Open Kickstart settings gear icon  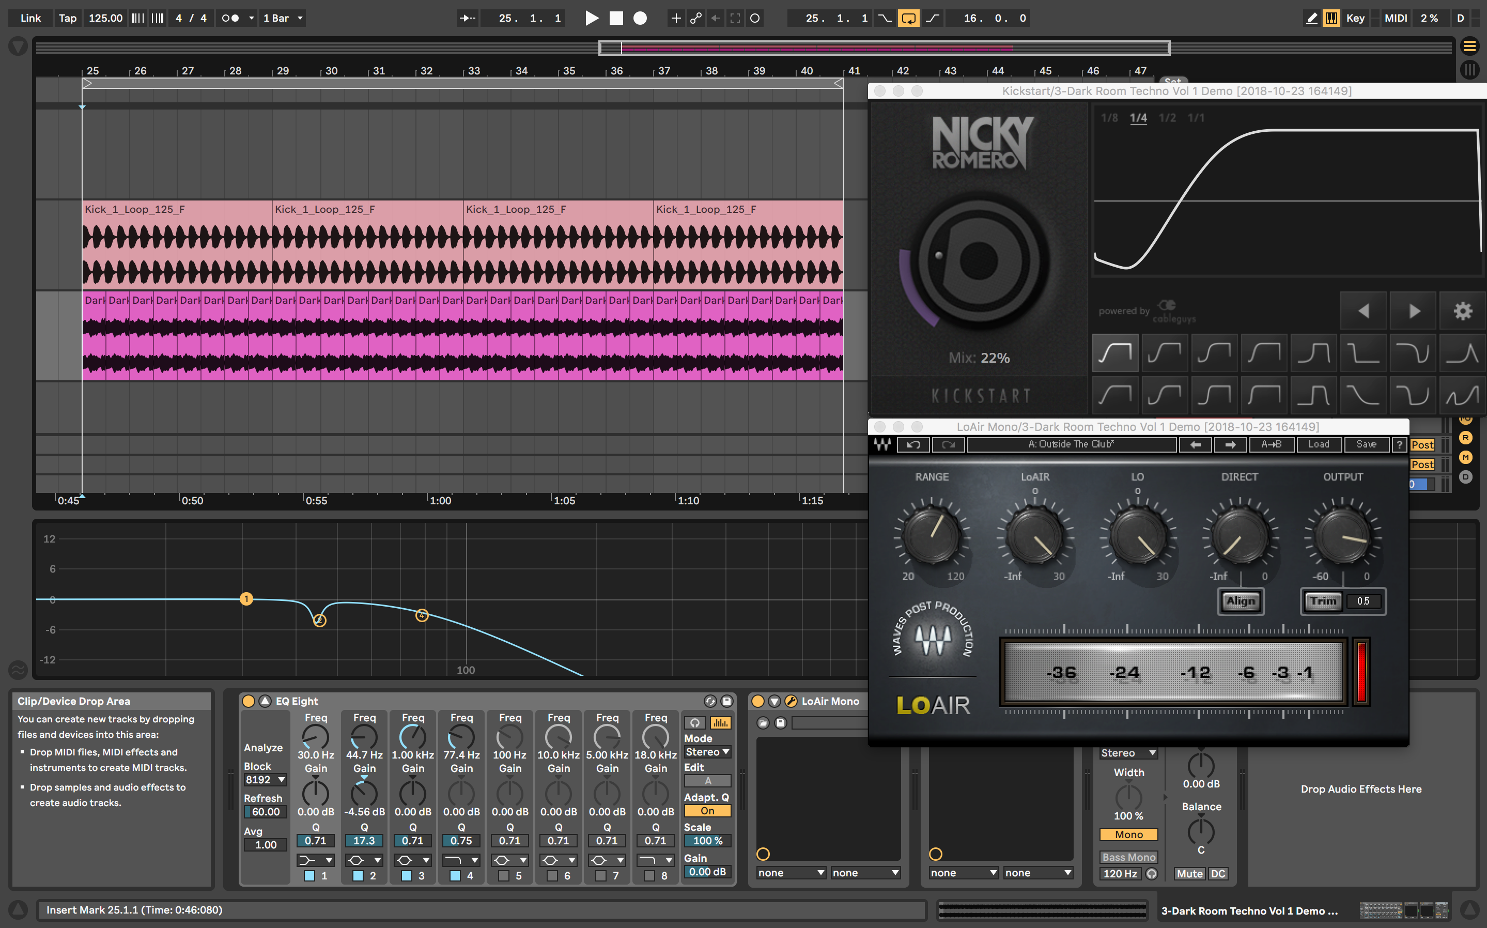point(1462,311)
